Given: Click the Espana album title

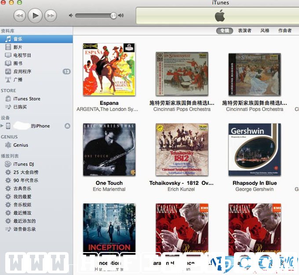Looking at the screenshot, I should [109, 103].
